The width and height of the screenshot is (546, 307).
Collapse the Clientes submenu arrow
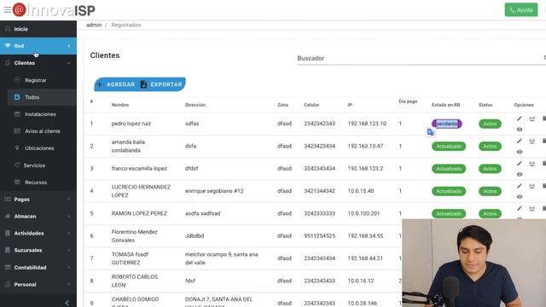[69, 63]
